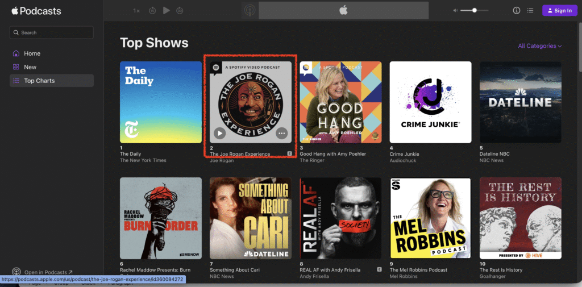Click the Open in Podcasts link
Screen dimensions: 582x287
click(48, 272)
